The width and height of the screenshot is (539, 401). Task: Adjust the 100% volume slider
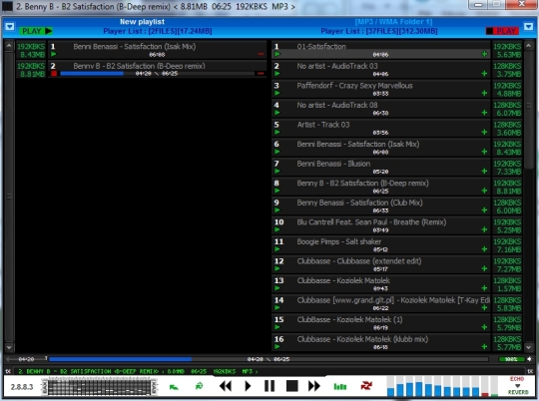click(x=511, y=359)
